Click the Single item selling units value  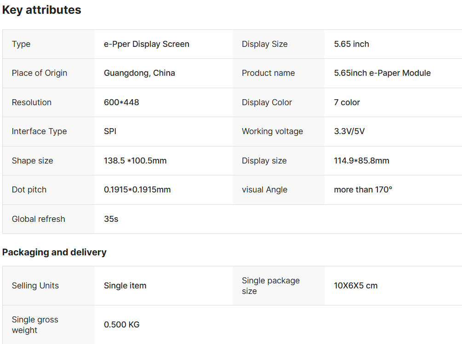point(125,286)
